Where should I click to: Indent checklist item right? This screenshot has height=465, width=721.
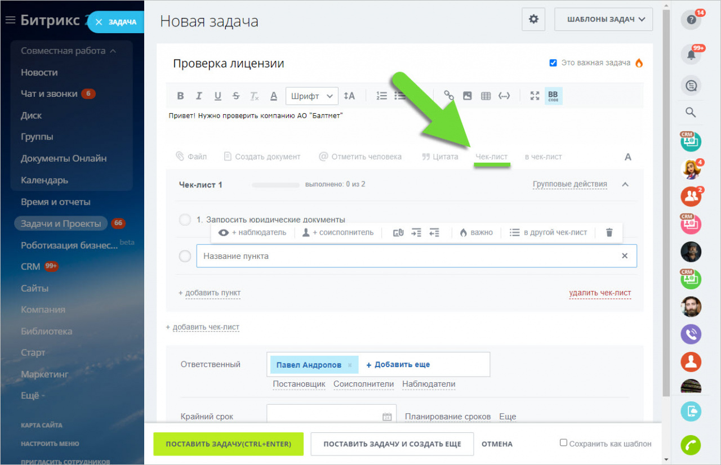click(416, 232)
